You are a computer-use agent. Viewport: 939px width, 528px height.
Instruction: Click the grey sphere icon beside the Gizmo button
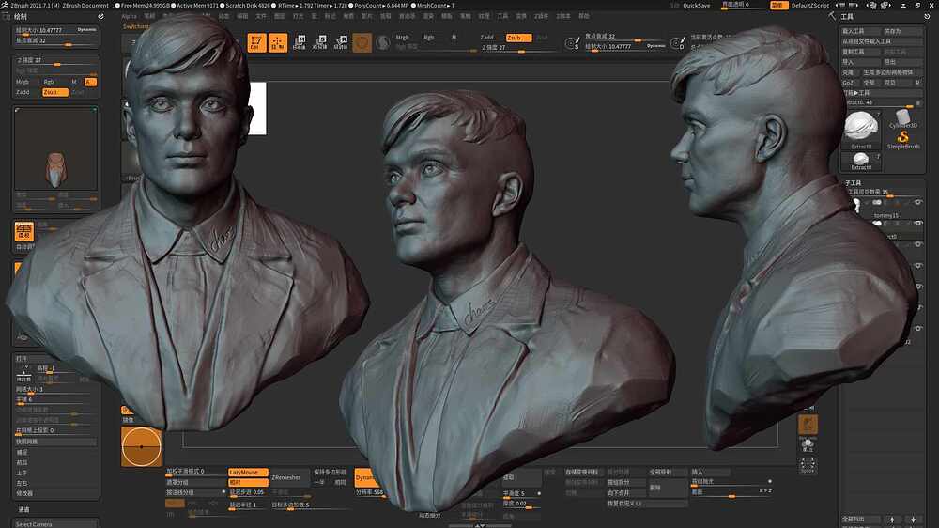point(383,42)
